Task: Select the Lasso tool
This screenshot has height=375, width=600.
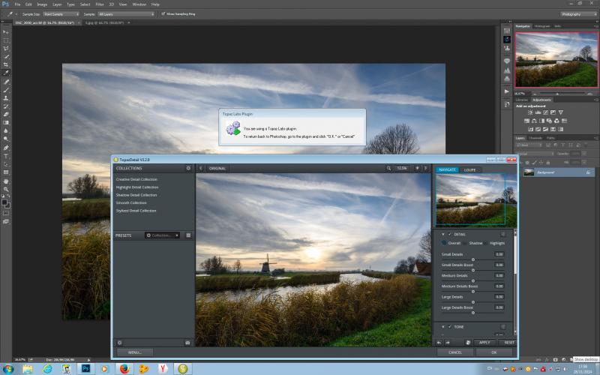Action: tap(6, 49)
